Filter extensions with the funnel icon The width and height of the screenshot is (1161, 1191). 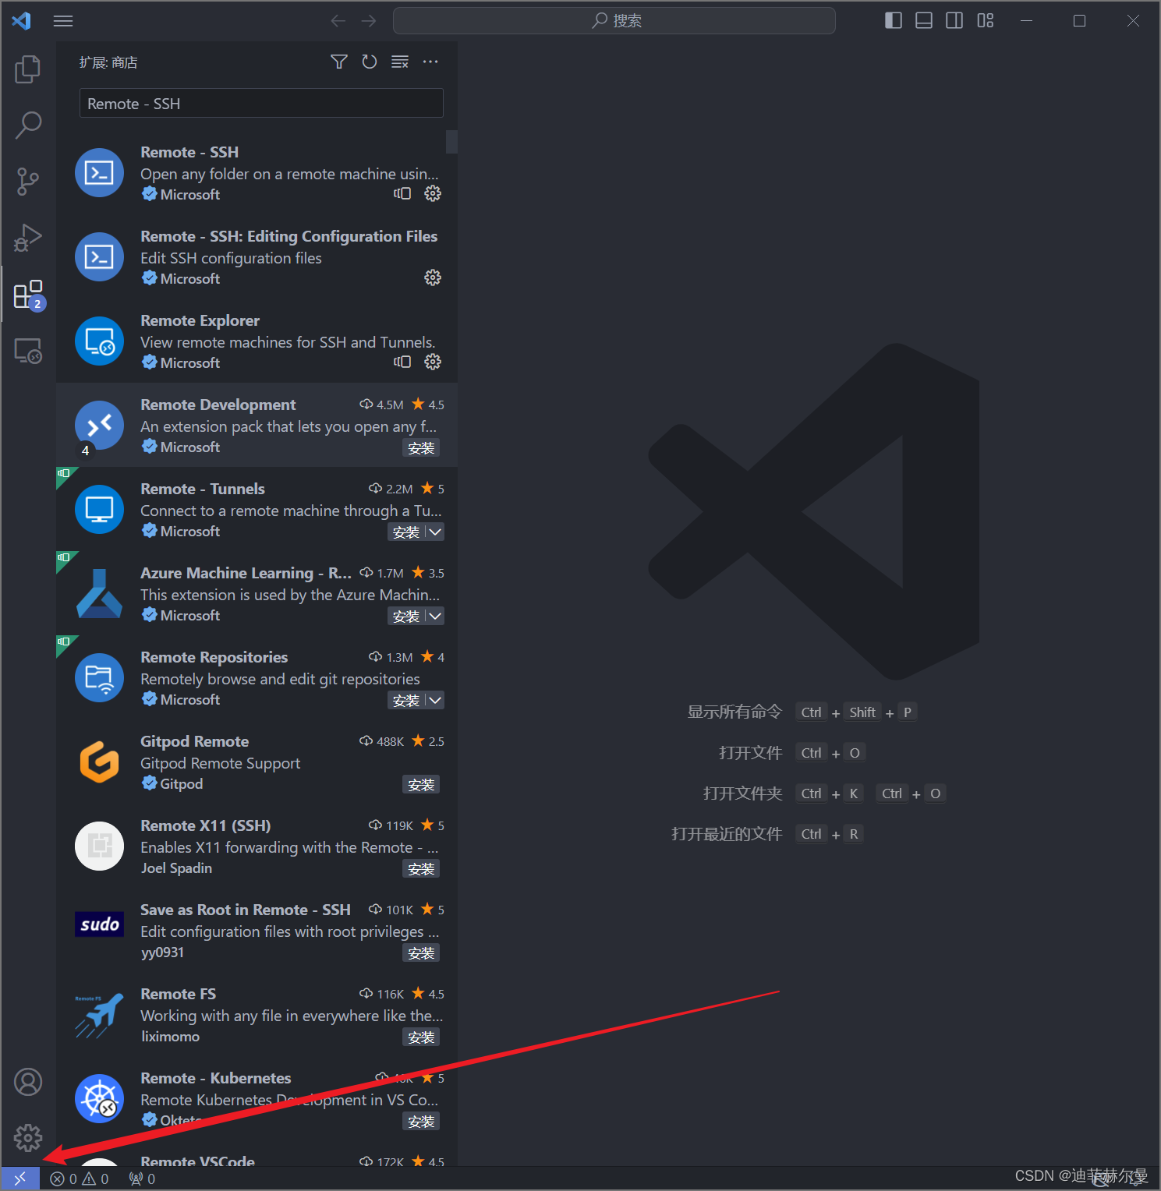pyautogui.click(x=339, y=62)
